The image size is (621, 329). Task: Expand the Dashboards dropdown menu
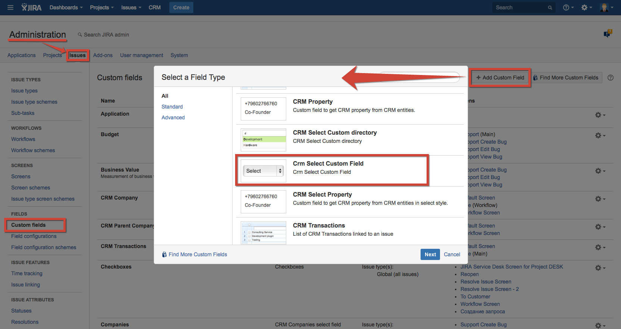point(66,7)
